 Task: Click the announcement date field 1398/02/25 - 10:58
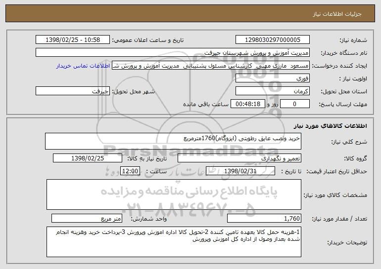[x=73, y=40]
